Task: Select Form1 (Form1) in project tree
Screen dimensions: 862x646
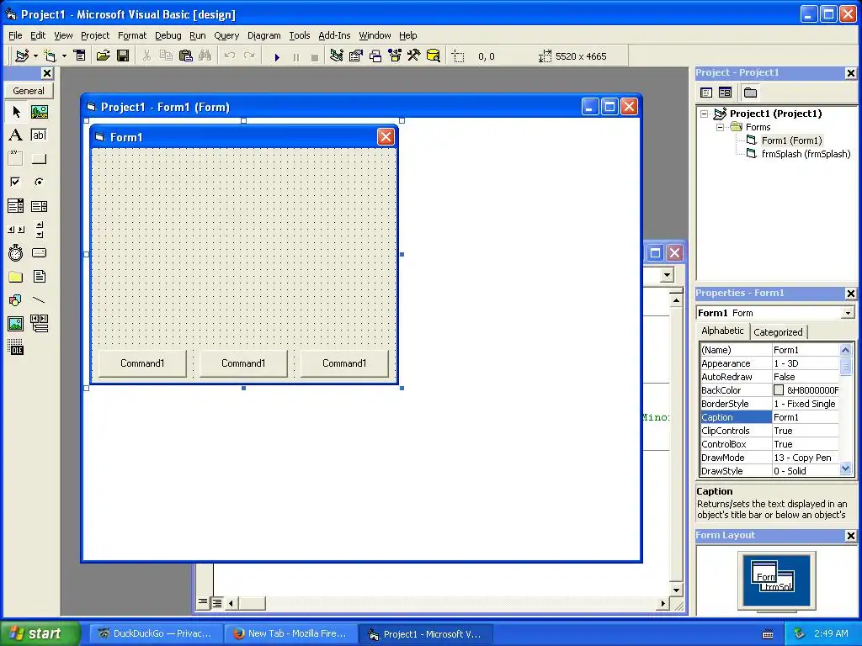Action: 791,140
